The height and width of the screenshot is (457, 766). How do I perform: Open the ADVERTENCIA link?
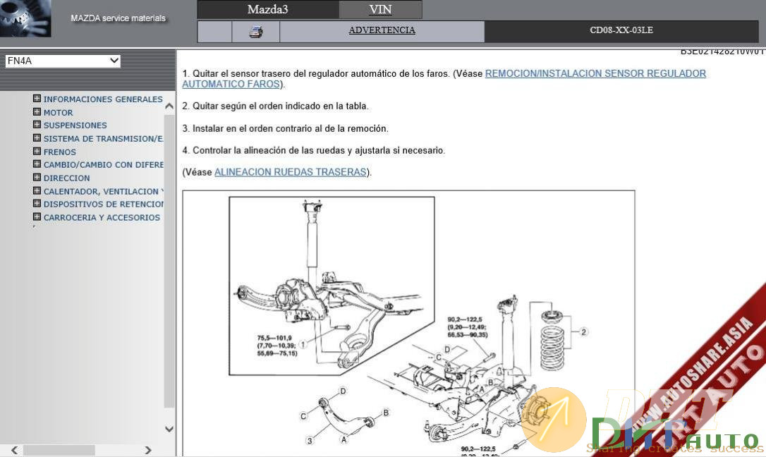pos(382,30)
